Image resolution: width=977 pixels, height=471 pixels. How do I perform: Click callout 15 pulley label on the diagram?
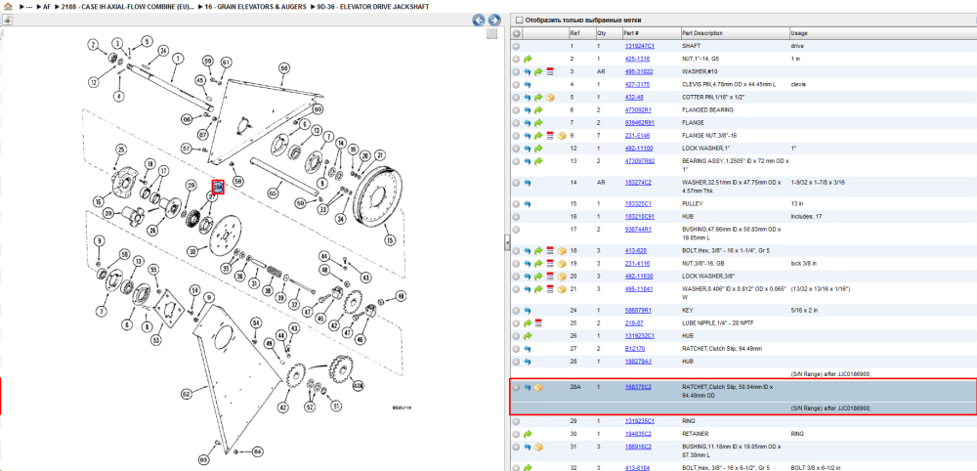pyautogui.click(x=390, y=239)
